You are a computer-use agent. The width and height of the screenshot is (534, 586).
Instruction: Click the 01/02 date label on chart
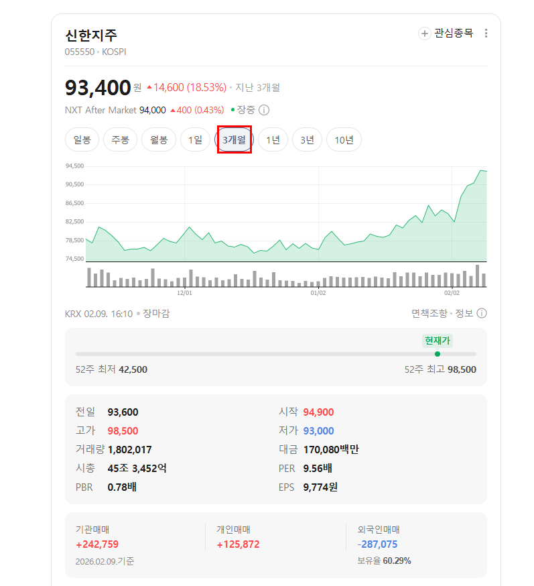(x=318, y=293)
